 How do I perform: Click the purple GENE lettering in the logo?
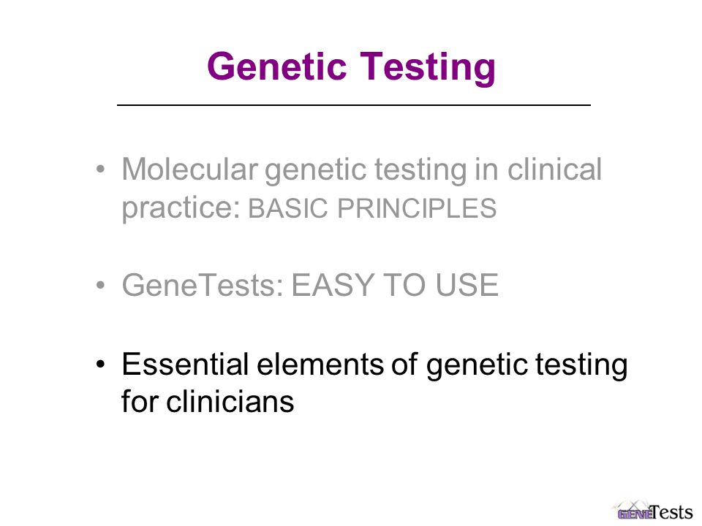pos(635,514)
